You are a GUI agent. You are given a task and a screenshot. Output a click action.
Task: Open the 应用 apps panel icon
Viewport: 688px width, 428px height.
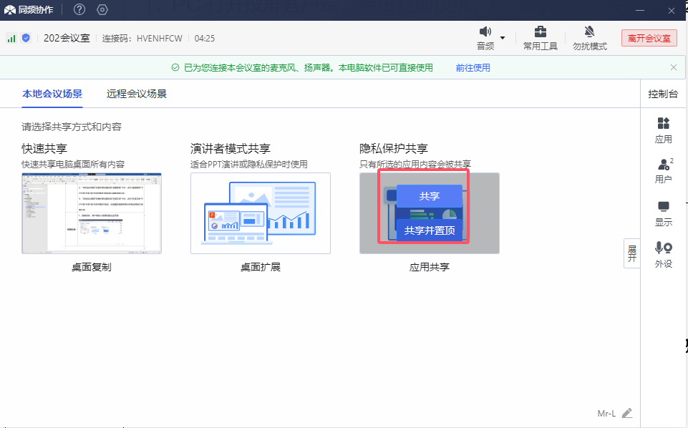coord(663,124)
